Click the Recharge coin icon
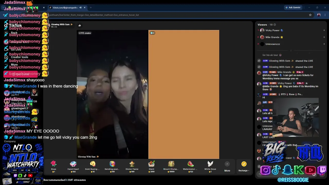Viewport: 329px width, 185px height. point(244,164)
